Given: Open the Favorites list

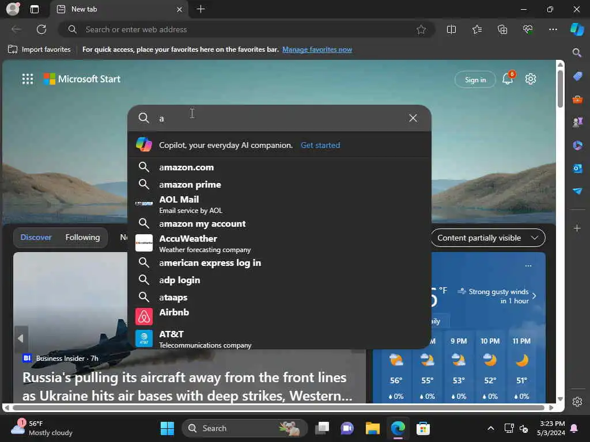Looking at the screenshot, I should point(476,29).
